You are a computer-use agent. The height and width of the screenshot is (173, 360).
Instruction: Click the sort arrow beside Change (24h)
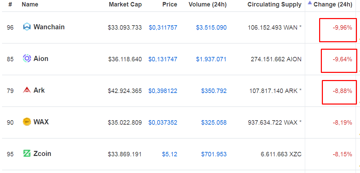pyautogui.click(x=310, y=3)
